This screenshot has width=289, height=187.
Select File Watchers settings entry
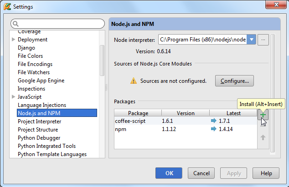[x=34, y=72]
